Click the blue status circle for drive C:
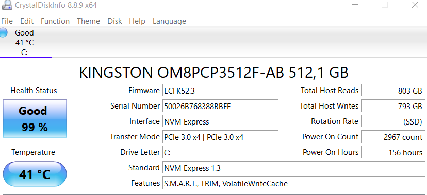 [3, 32]
